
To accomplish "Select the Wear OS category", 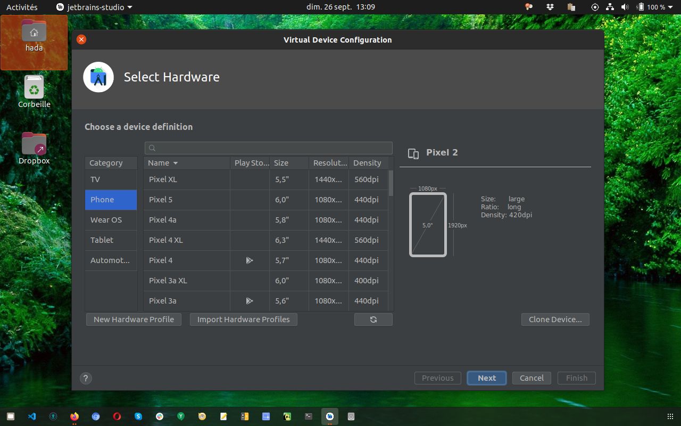I will [111, 220].
